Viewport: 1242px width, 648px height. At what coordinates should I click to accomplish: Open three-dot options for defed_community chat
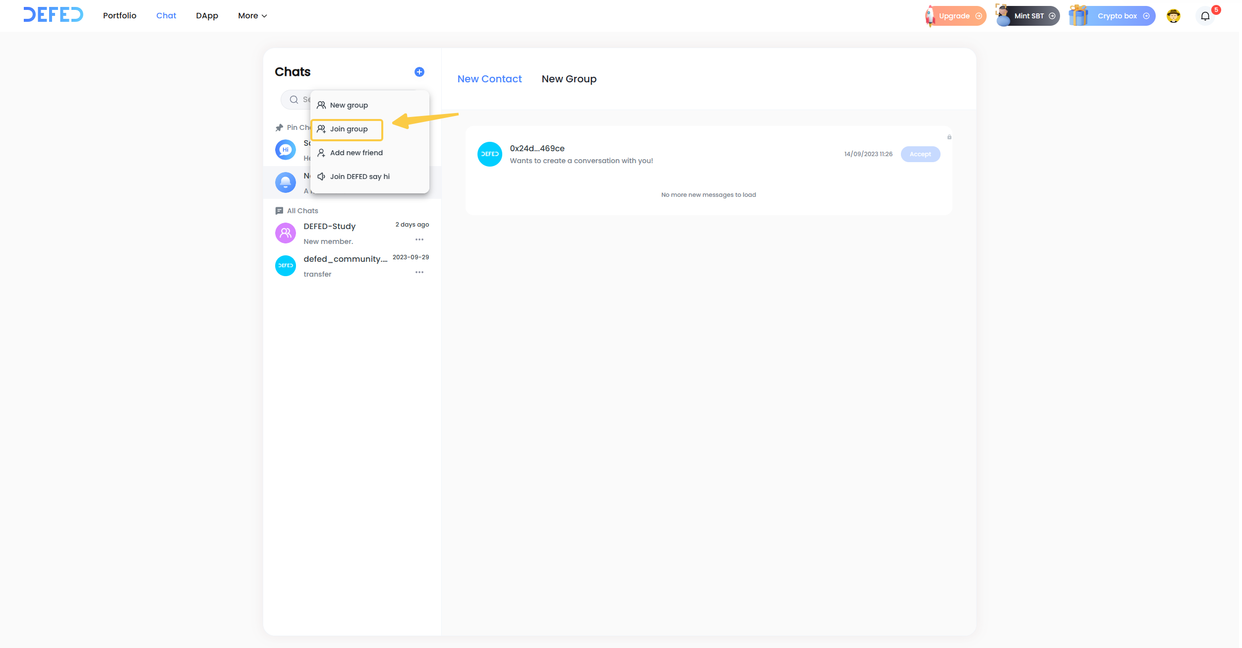pyautogui.click(x=419, y=273)
